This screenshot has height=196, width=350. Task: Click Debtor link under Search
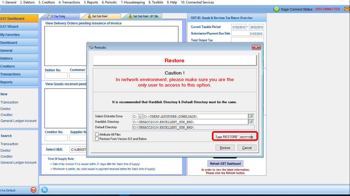[x=6, y=151]
